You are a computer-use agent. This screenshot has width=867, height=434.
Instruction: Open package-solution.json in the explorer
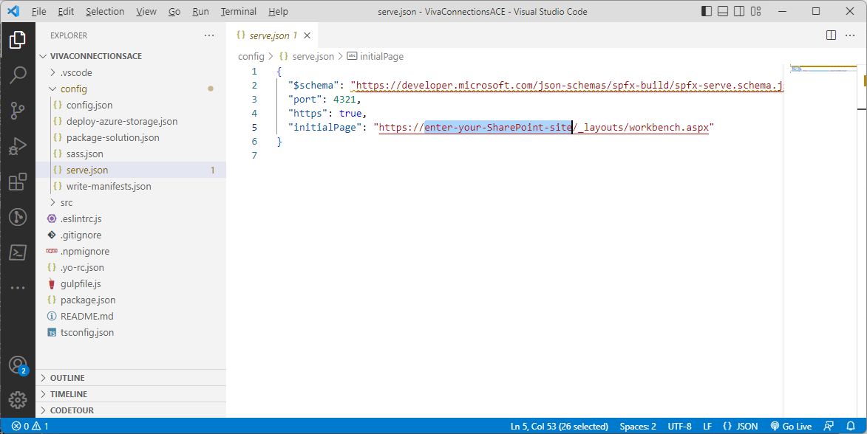click(112, 137)
